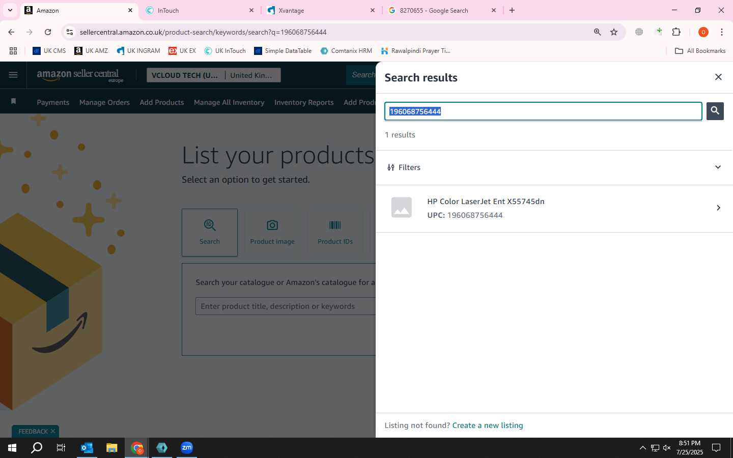Image resolution: width=733 pixels, height=458 pixels.
Task: Click the search field containing 196068756444
Action: click(x=543, y=111)
